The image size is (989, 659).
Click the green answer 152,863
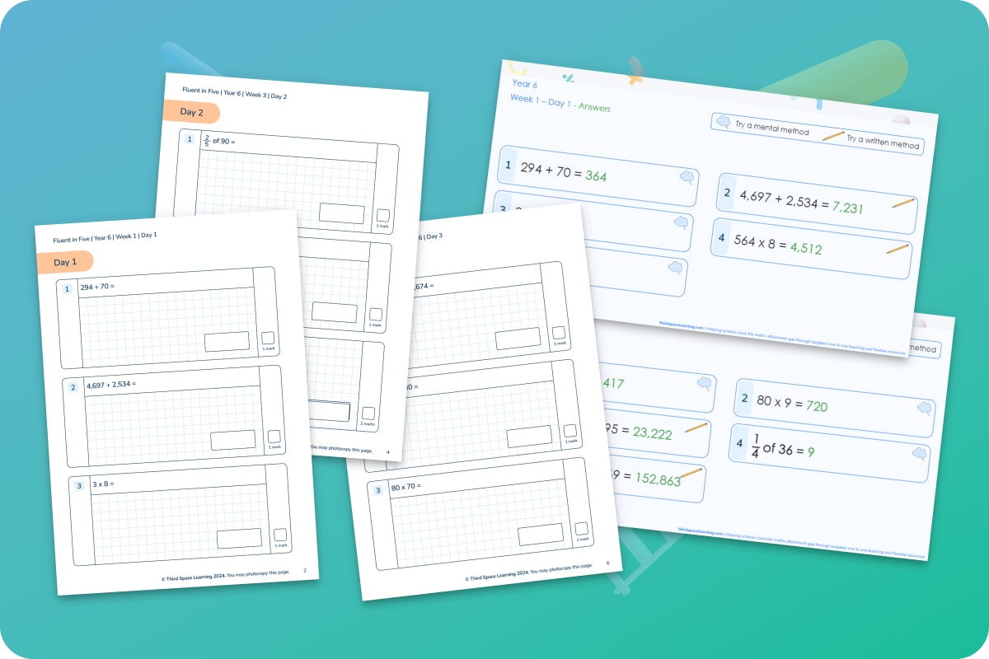click(x=656, y=478)
